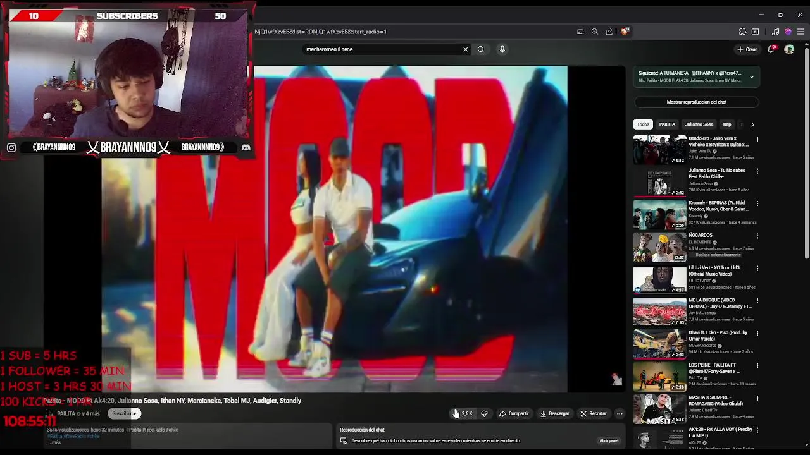The image size is (810, 455).
Task: Open the install app icon in address bar
Action: tap(580, 32)
